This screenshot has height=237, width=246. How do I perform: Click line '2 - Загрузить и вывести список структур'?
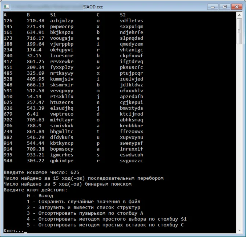[84, 207]
